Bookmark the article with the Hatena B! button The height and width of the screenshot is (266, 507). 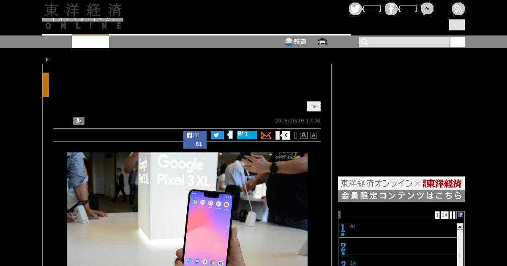[247, 135]
